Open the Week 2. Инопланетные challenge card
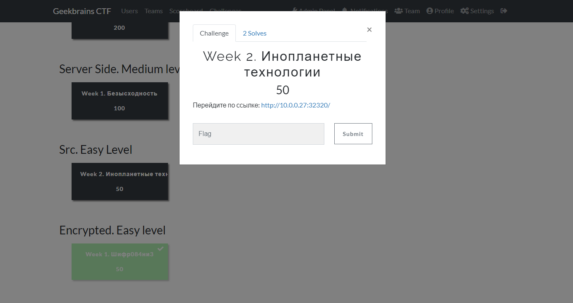This screenshot has width=573, height=303. click(x=120, y=181)
